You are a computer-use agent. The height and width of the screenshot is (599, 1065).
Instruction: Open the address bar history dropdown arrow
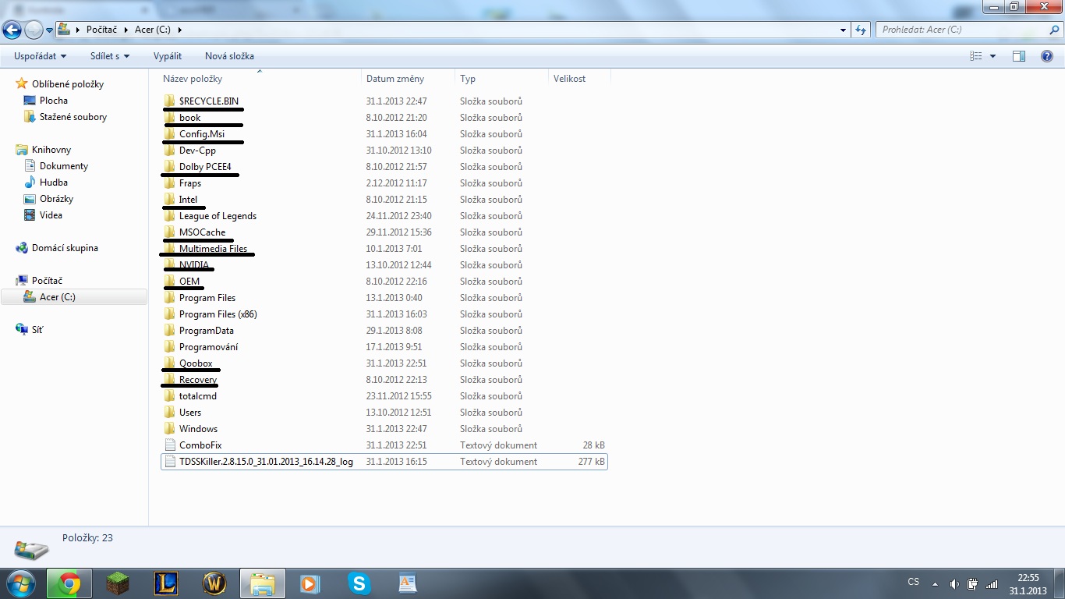tap(844, 30)
